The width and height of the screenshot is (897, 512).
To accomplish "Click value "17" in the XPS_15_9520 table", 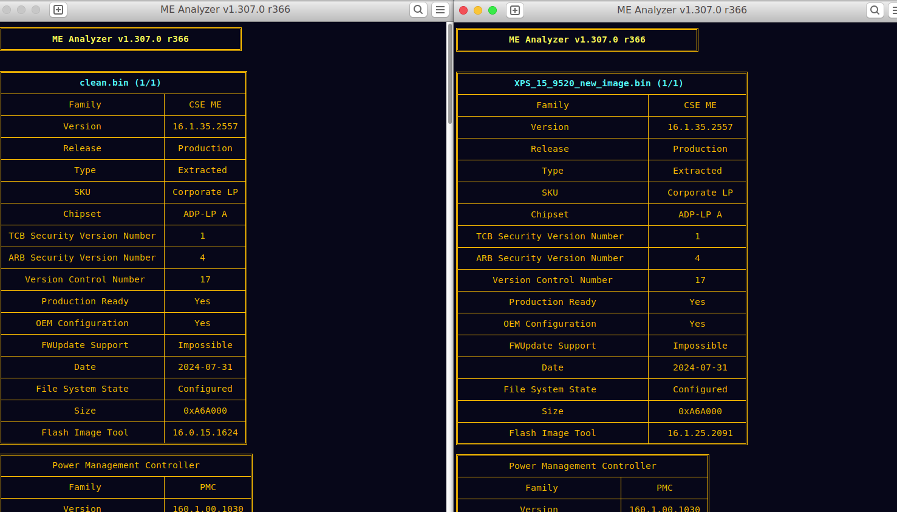I will click(x=700, y=280).
